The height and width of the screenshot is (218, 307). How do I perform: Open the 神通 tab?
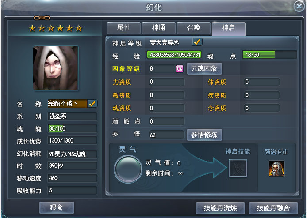(159, 28)
